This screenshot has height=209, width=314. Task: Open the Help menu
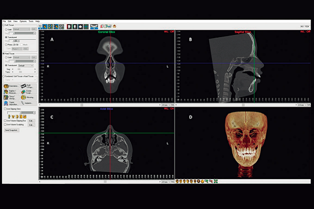coord(38,21)
